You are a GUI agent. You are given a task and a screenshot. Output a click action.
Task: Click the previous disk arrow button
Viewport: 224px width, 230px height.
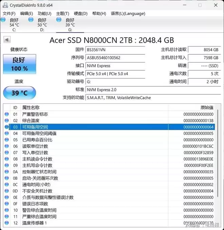point(6,40)
